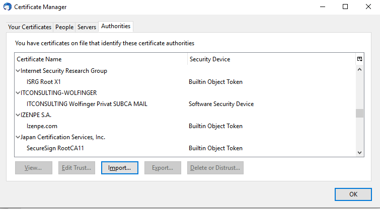The height and width of the screenshot is (209, 380).
Task: Click Builtin Object Token for ISRG Root X1
Action: coord(216,82)
